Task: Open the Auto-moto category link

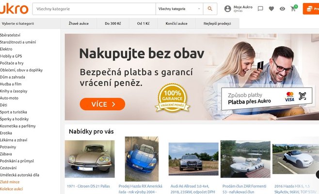Action: pyautogui.click(x=9, y=98)
